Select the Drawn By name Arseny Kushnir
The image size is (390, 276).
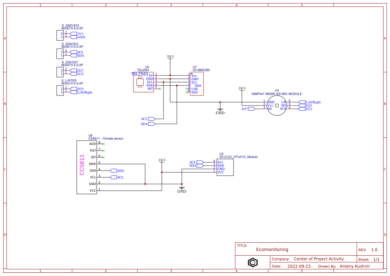pyautogui.click(x=354, y=266)
